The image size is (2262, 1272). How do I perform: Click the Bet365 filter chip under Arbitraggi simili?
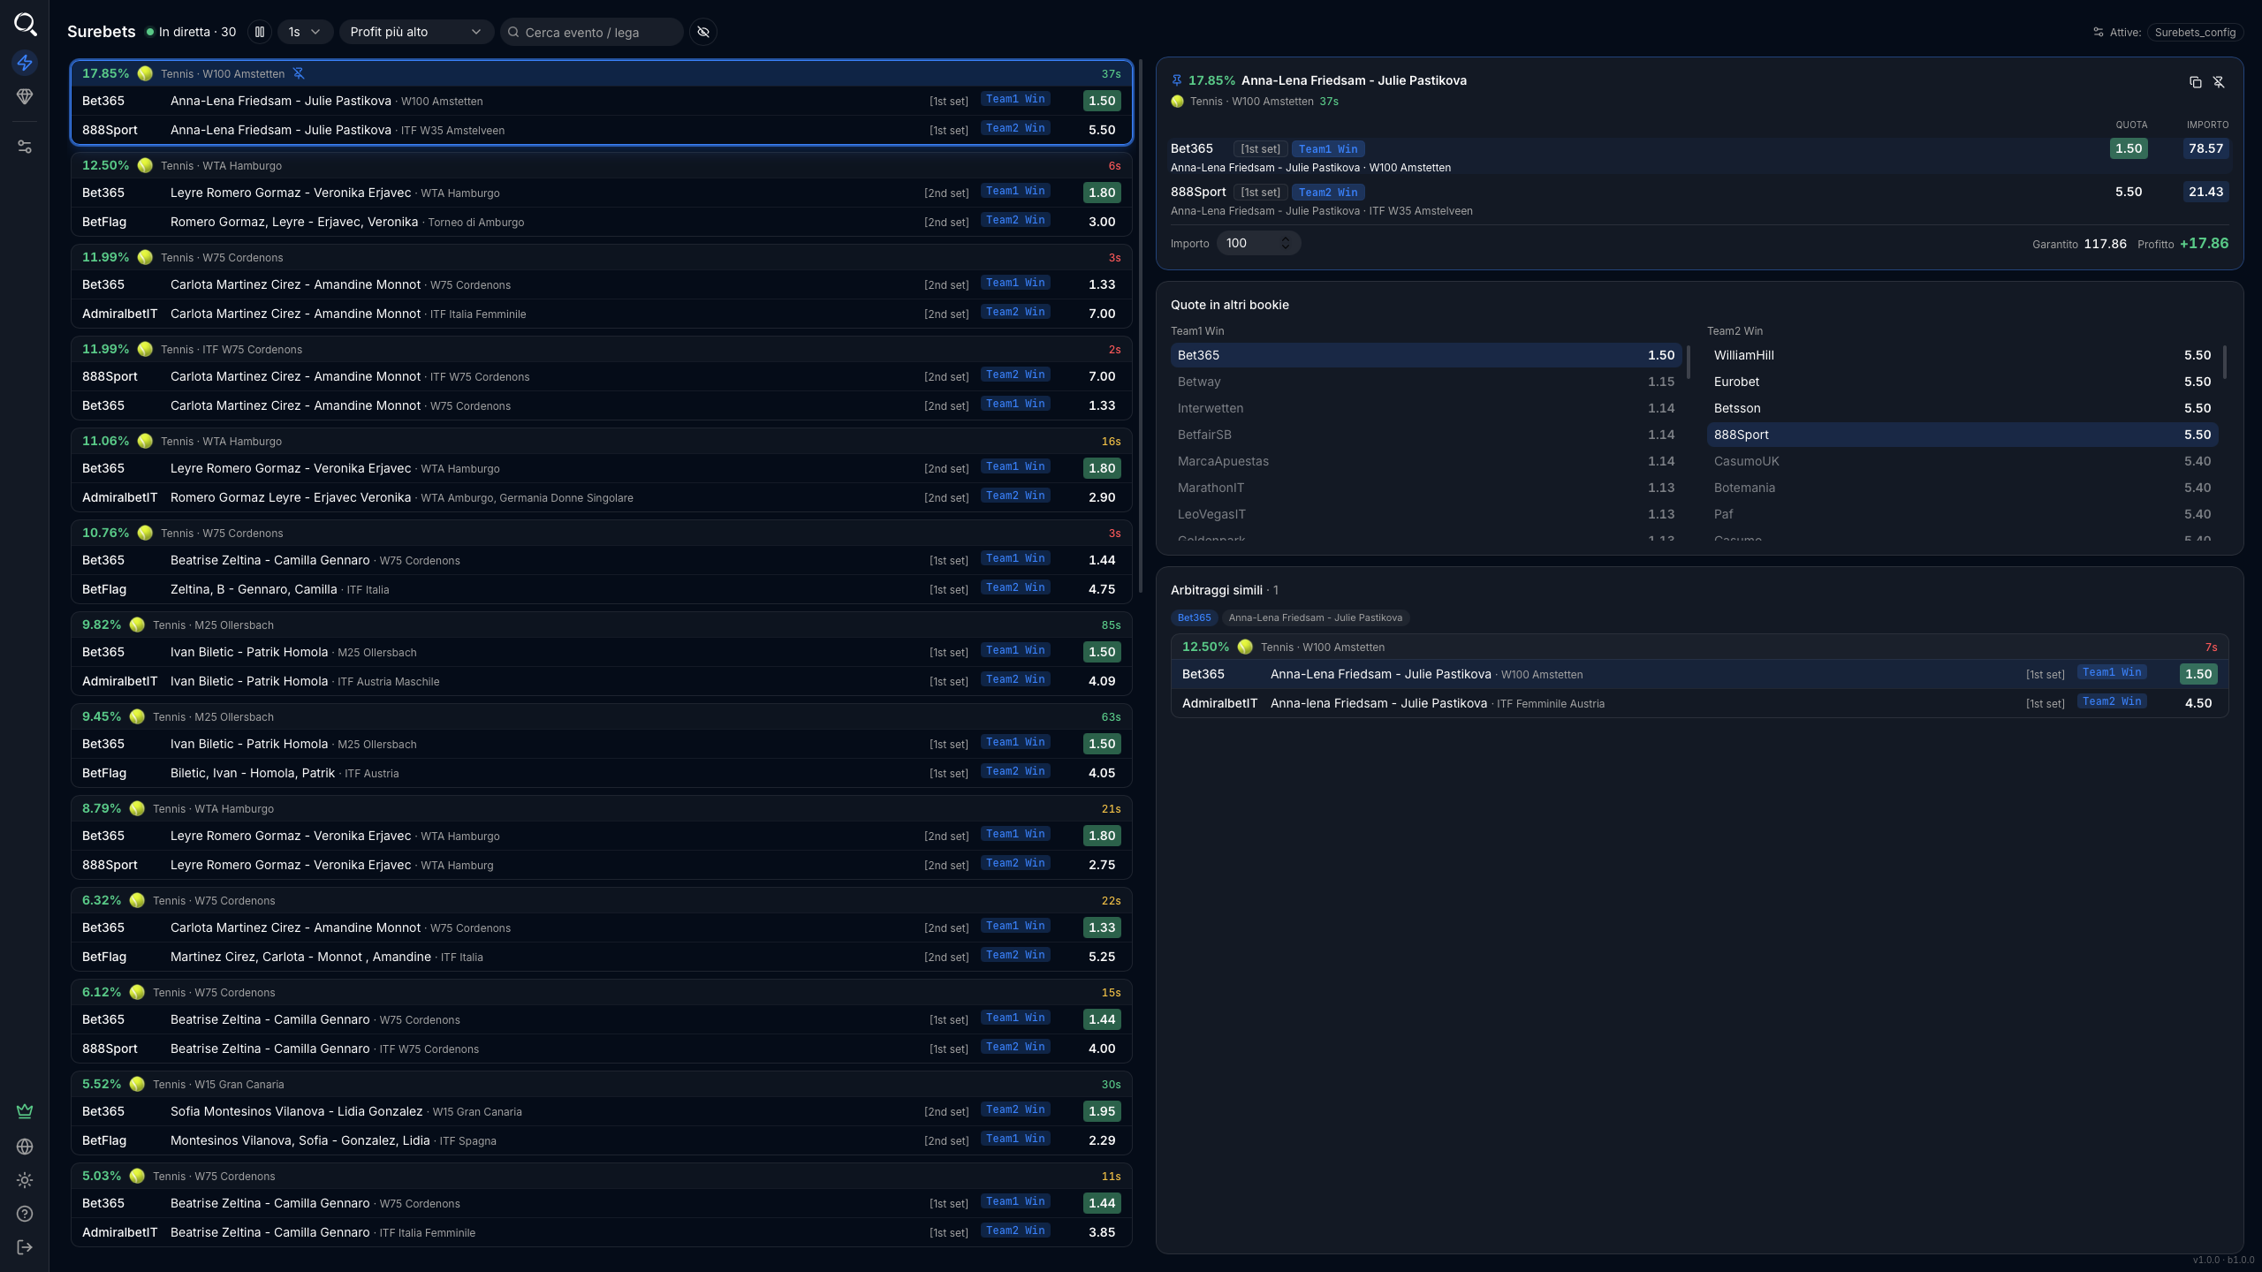pyautogui.click(x=1194, y=617)
